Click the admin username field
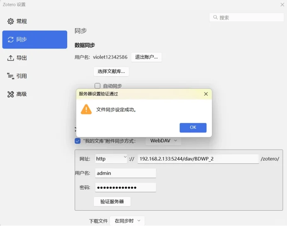 [x=125, y=173]
